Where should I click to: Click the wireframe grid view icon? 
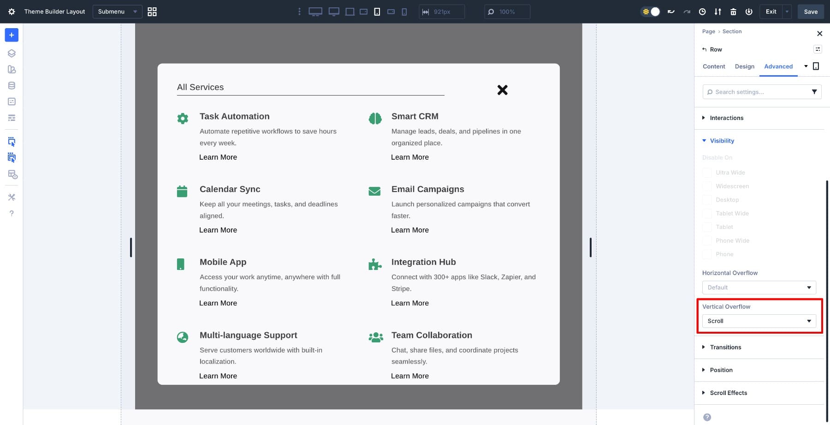(152, 12)
